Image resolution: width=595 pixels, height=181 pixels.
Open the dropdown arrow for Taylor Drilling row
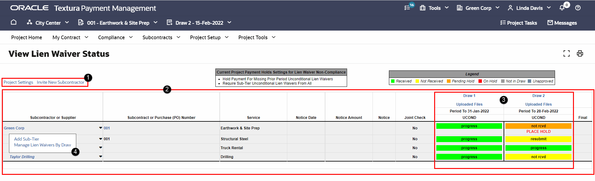[x=100, y=157]
